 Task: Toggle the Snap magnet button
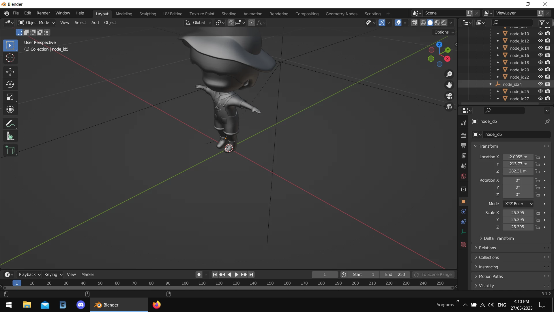pos(231,23)
